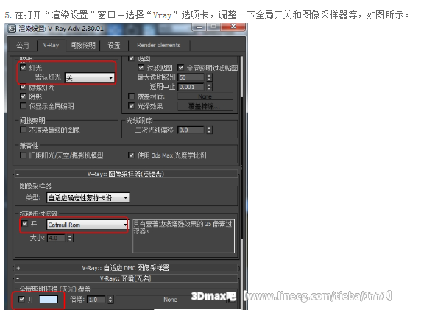The height and width of the screenshot is (310, 421).
Task: Click the 覆盖材质 None button
Action: coord(205,96)
